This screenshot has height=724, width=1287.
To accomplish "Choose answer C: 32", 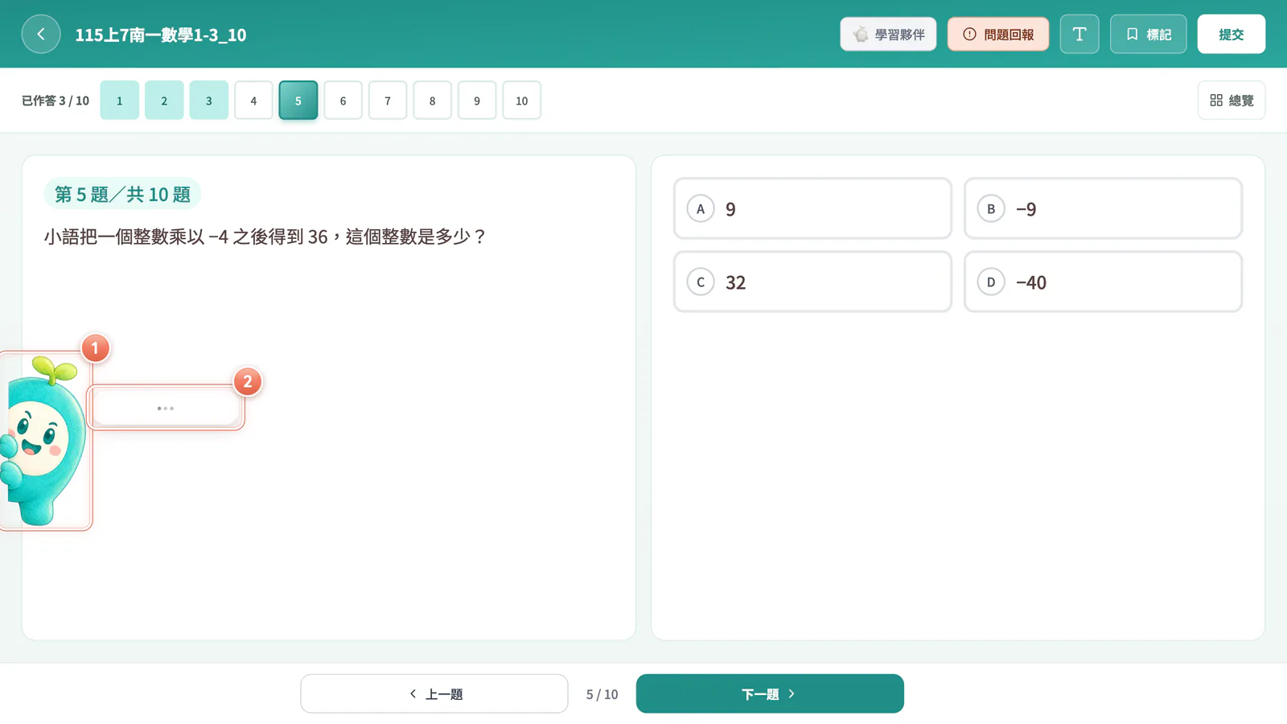I will point(812,282).
